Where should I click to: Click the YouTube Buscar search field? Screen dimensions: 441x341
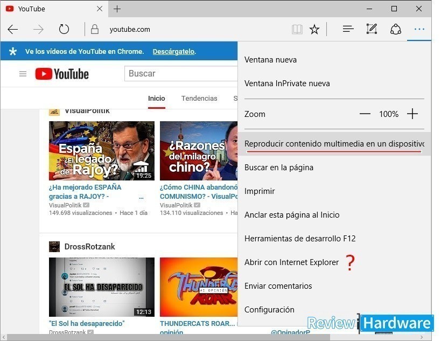(x=181, y=74)
